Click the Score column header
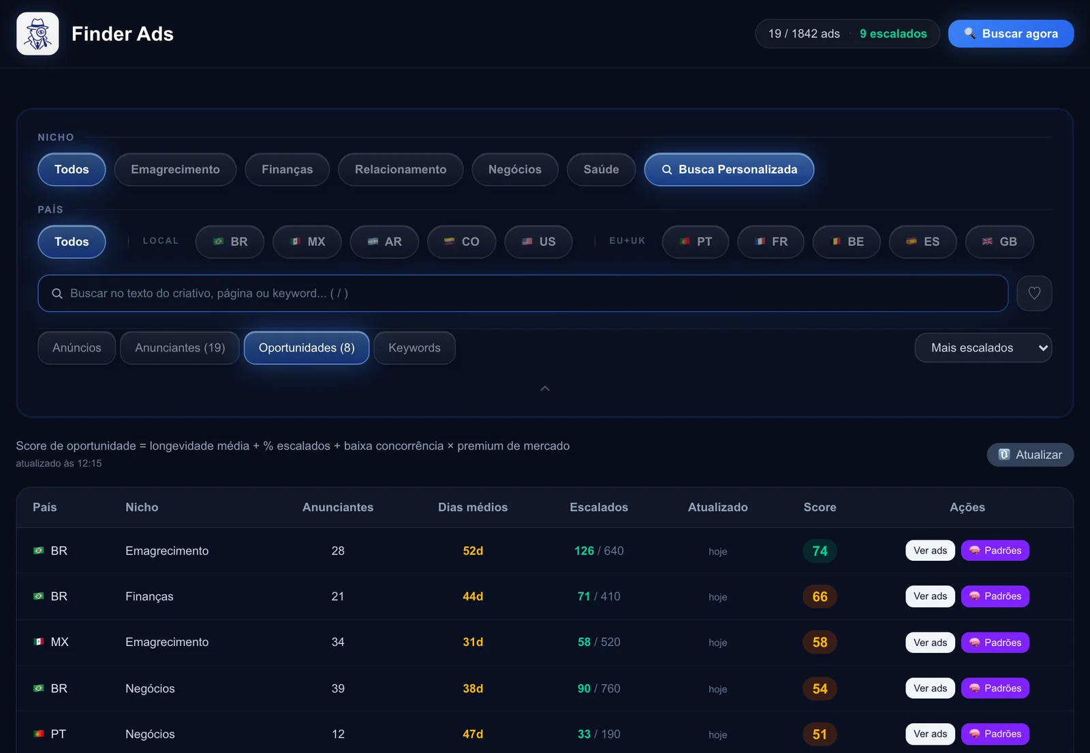Screen dimensions: 1090x753 pyautogui.click(x=820, y=507)
